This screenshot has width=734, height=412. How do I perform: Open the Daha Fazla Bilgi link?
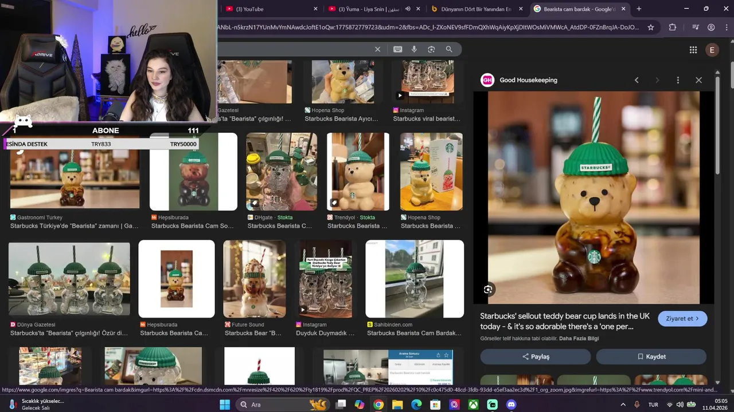point(579,339)
